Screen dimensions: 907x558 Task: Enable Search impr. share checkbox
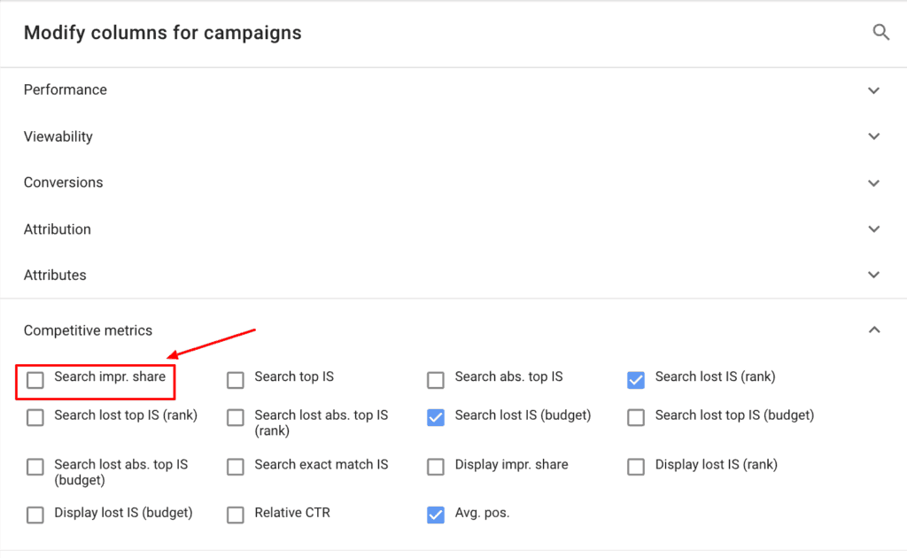coord(35,380)
